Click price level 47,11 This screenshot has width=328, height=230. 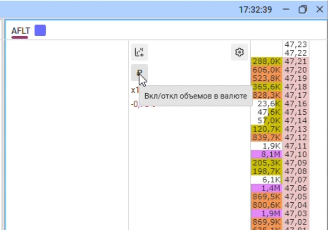pos(296,146)
